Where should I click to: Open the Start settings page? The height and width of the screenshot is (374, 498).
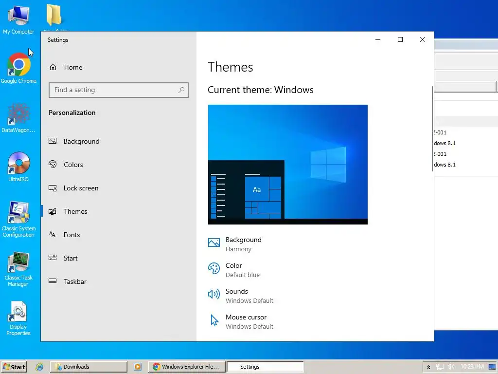point(118,258)
